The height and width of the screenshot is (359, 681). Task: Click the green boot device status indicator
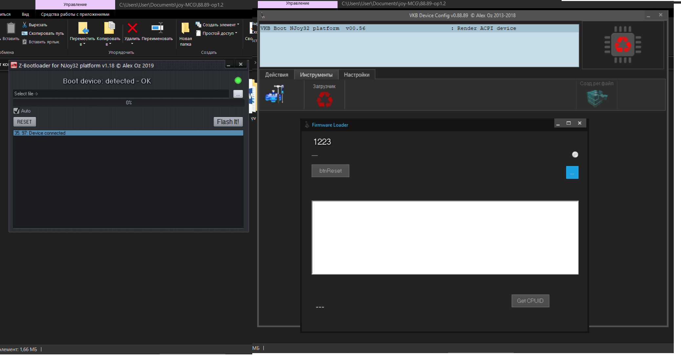(238, 80)
